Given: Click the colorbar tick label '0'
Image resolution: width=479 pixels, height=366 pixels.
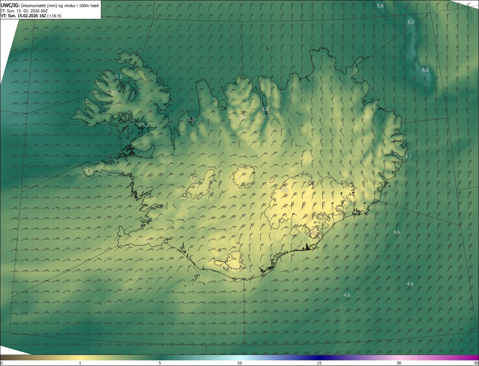Looking at the screenshot, I should click(x=1, y=363).
